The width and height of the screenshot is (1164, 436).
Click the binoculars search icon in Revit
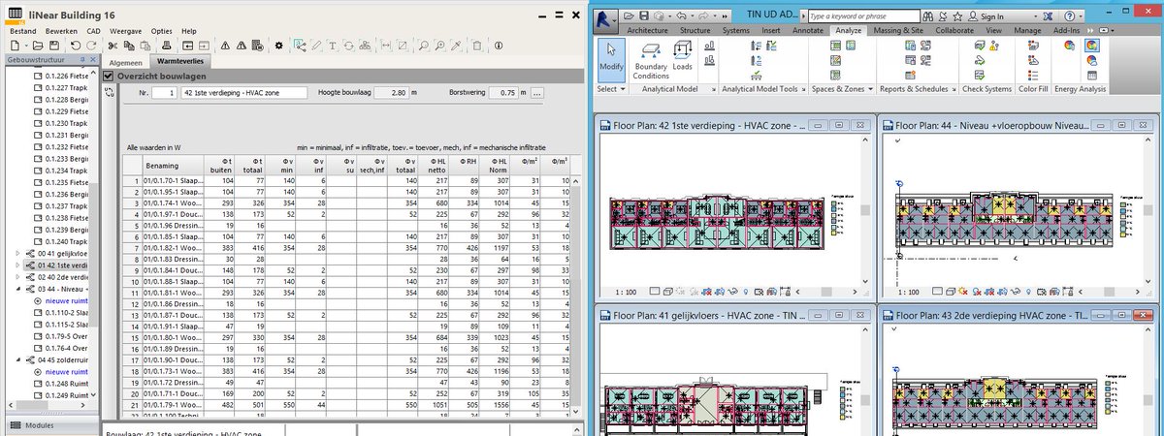928,16
